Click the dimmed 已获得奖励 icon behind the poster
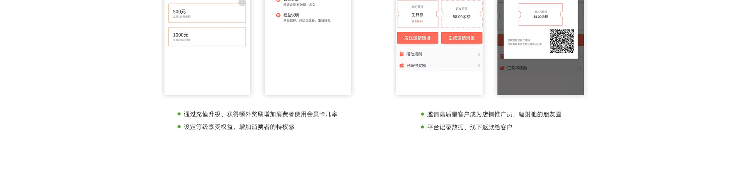The height and width of the screenshot is (182, 749). point(502,68)
